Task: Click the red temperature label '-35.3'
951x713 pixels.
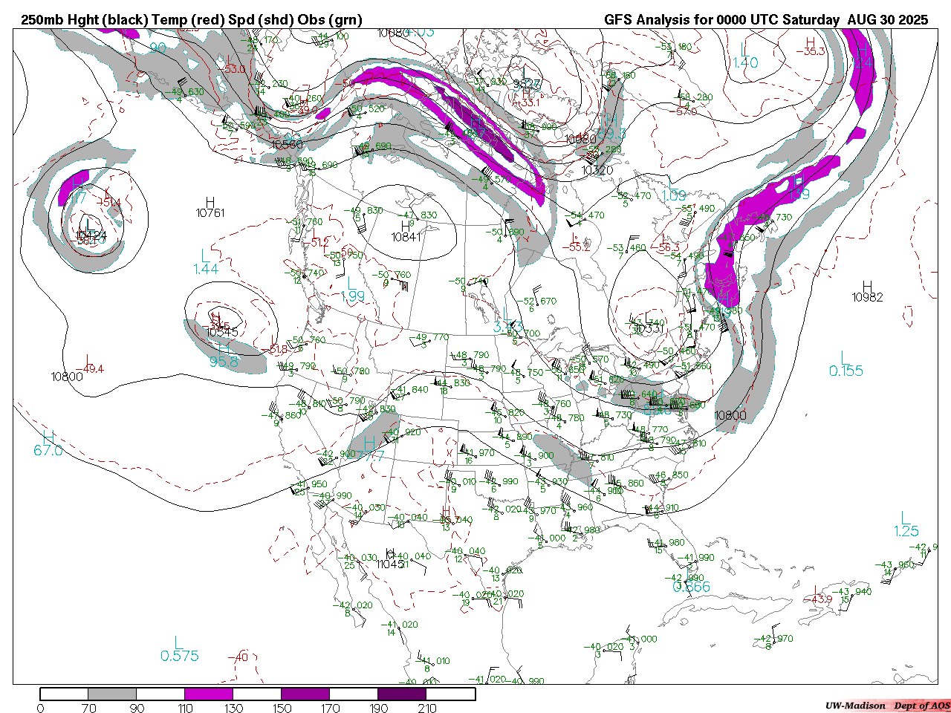Action: coord(811,51)
